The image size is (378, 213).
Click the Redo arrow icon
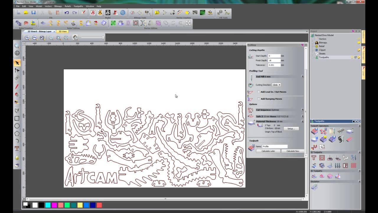click(x=74, y=12)
